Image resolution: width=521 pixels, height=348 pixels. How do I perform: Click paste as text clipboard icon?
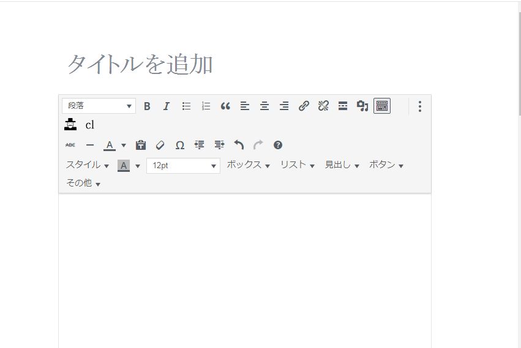pos(141,145)
